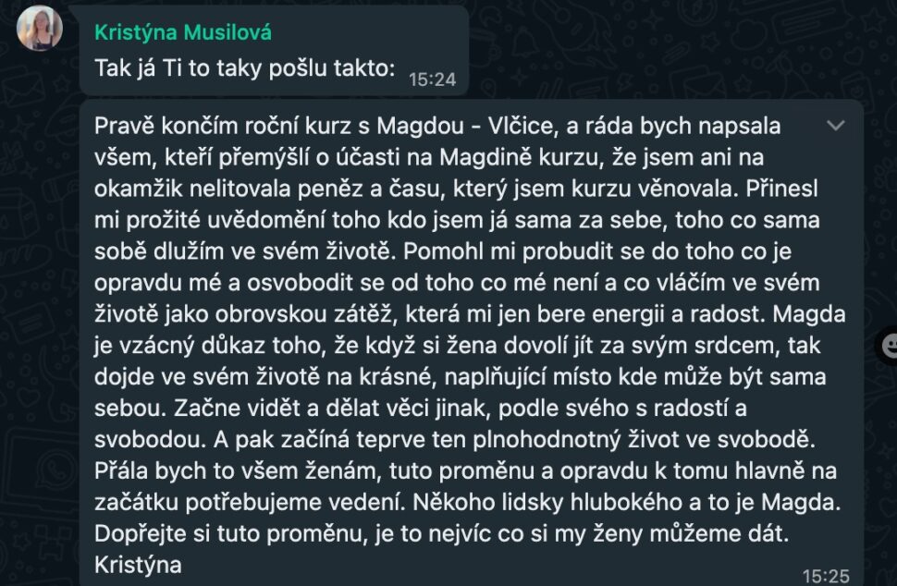
Task: Open message options chevron on long message
Action: tap(836, 125)
